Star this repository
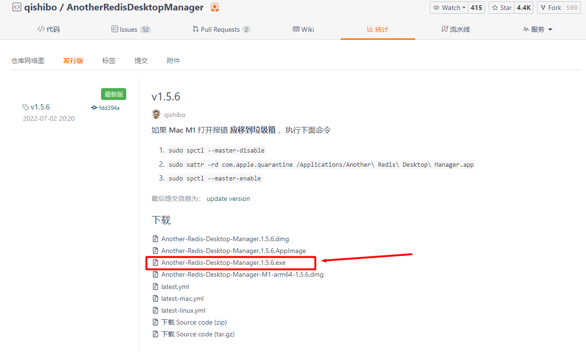 pyautogui.click(x=501, y=8)
